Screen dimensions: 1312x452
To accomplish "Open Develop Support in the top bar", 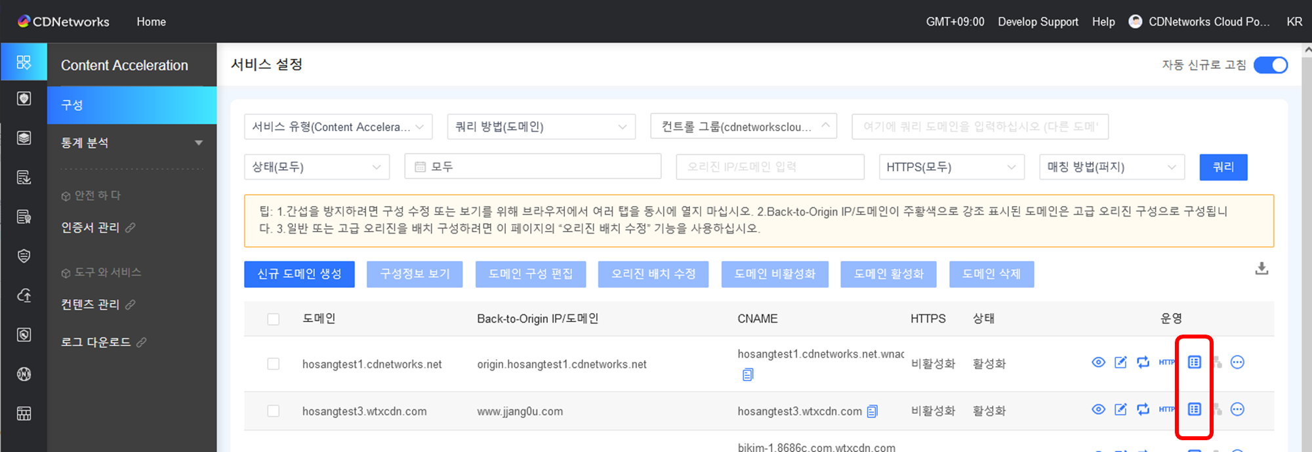I will coord(1038,22).
